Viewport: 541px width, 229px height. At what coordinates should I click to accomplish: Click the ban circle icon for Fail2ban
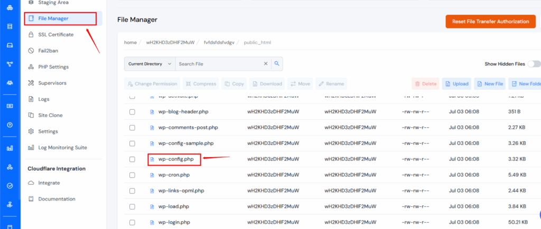pyautogui.click(x=31, y=51)
